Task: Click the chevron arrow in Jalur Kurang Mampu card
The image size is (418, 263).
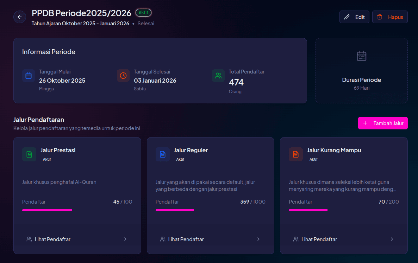Action: (392, 239)
